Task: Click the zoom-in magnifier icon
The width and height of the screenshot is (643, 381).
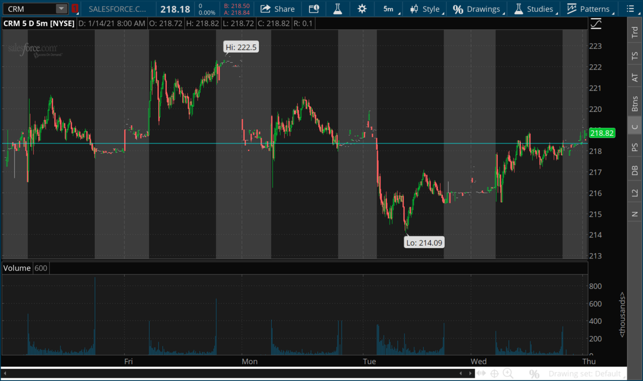Action: [x=508, y=374]
